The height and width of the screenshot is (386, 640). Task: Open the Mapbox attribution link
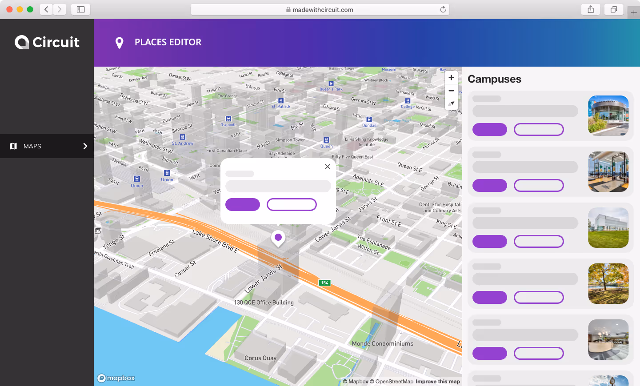click(x=356, y=382)
